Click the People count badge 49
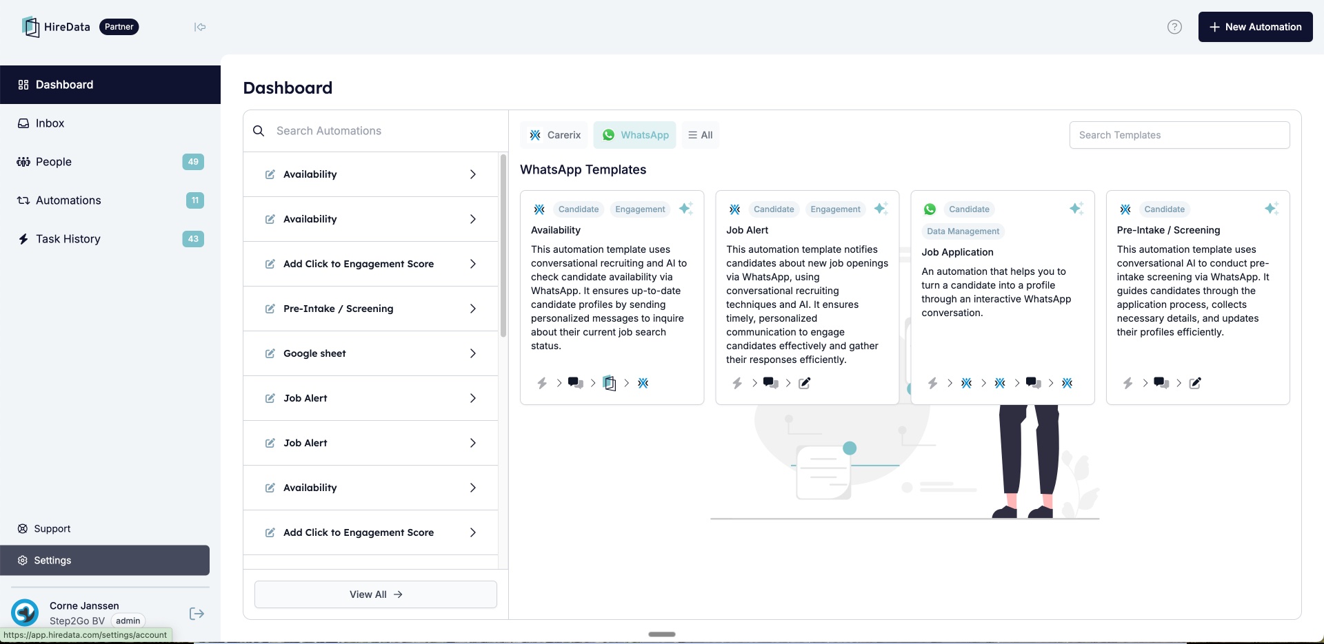 pyautogui.click(x=193, y=162)
